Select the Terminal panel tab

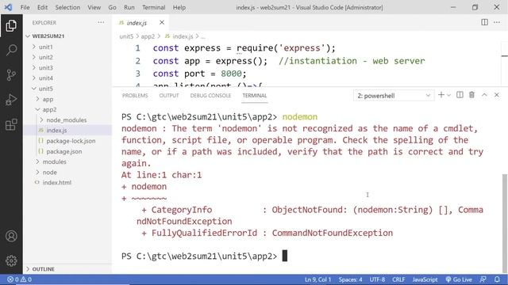pos(255,96)
